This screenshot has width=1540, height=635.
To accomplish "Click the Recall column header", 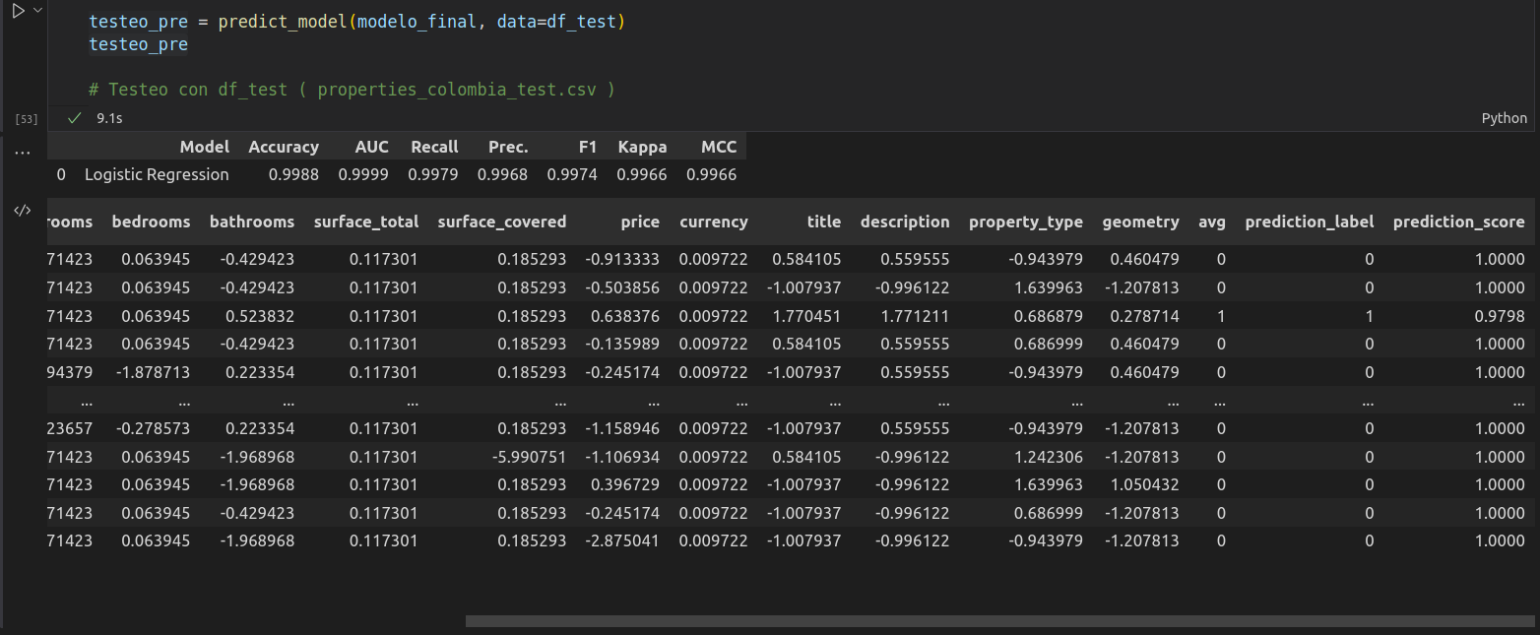I will [434, 147].
